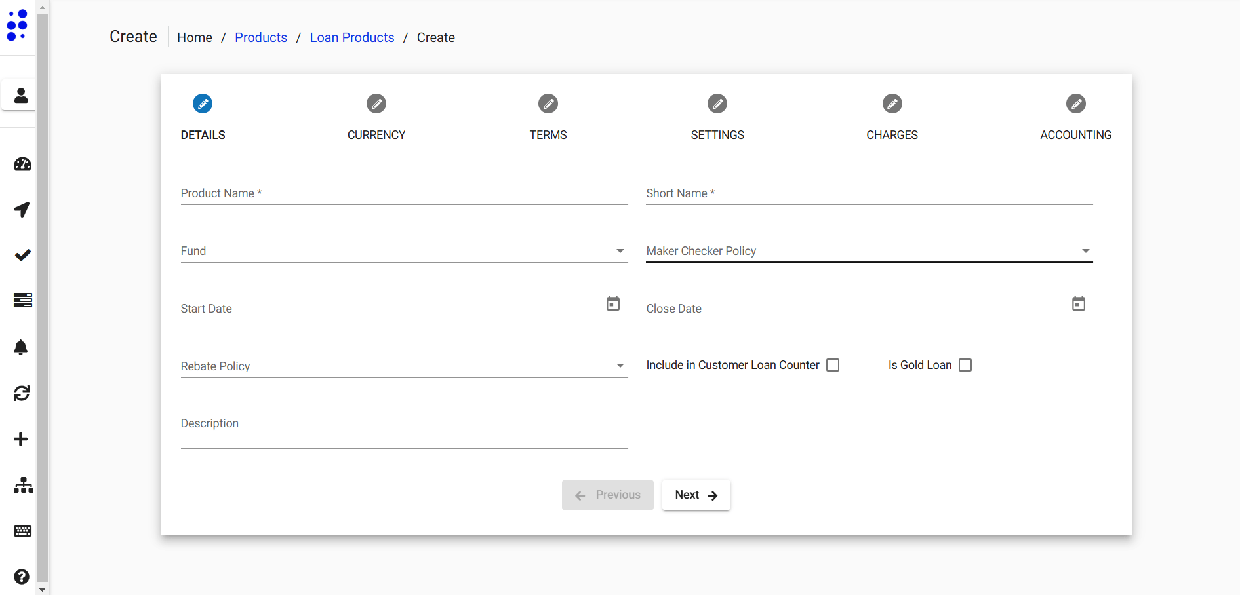Expand the Maker Checker Policy dropdown

(x=1085, y=250)
